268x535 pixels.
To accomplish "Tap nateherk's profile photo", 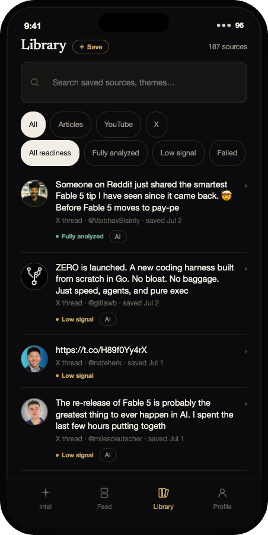I will pos(34,359).
